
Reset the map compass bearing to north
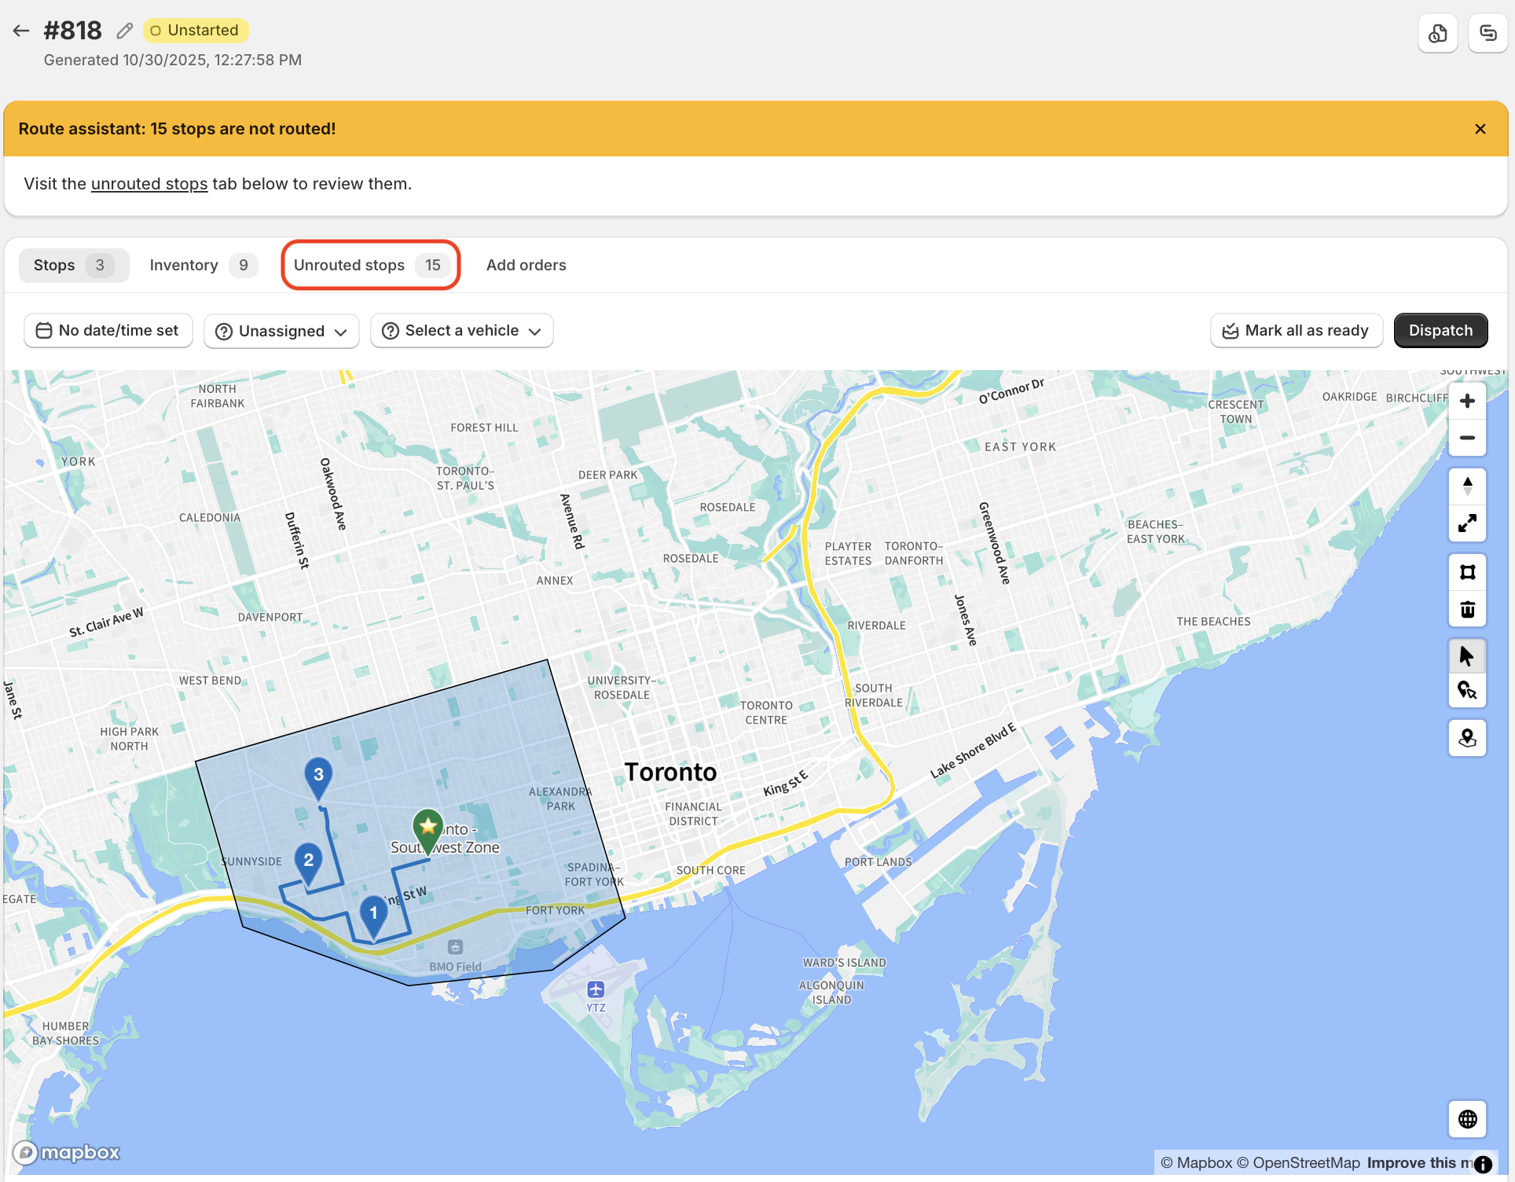point(1467,486)
